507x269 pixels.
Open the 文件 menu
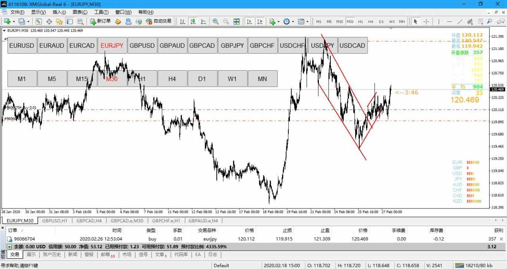[17, 12]
